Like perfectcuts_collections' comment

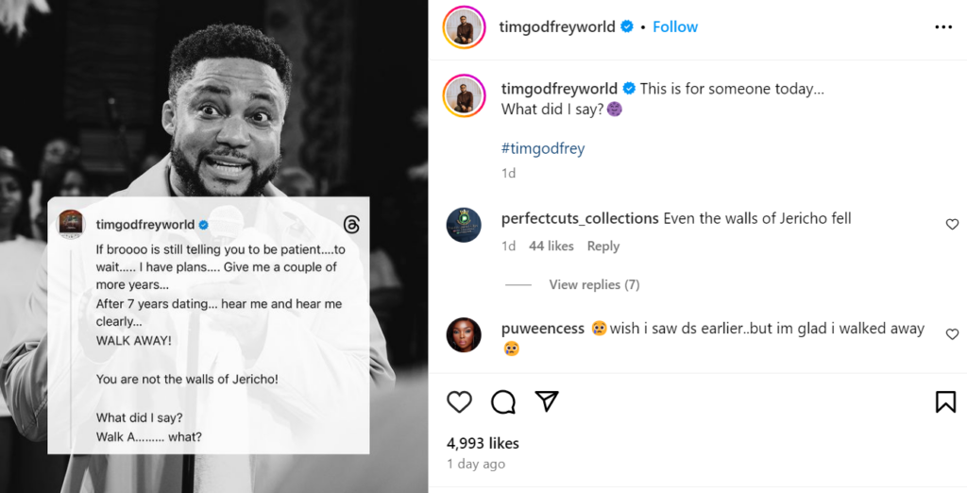[952, 225]
